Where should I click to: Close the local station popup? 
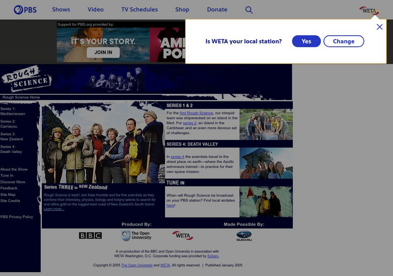[379, 27]
